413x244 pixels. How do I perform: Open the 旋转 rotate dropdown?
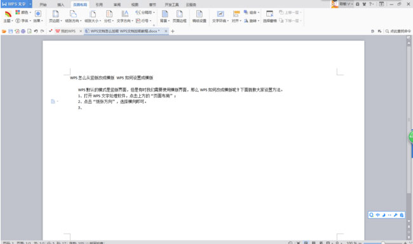tap(252, 20)
